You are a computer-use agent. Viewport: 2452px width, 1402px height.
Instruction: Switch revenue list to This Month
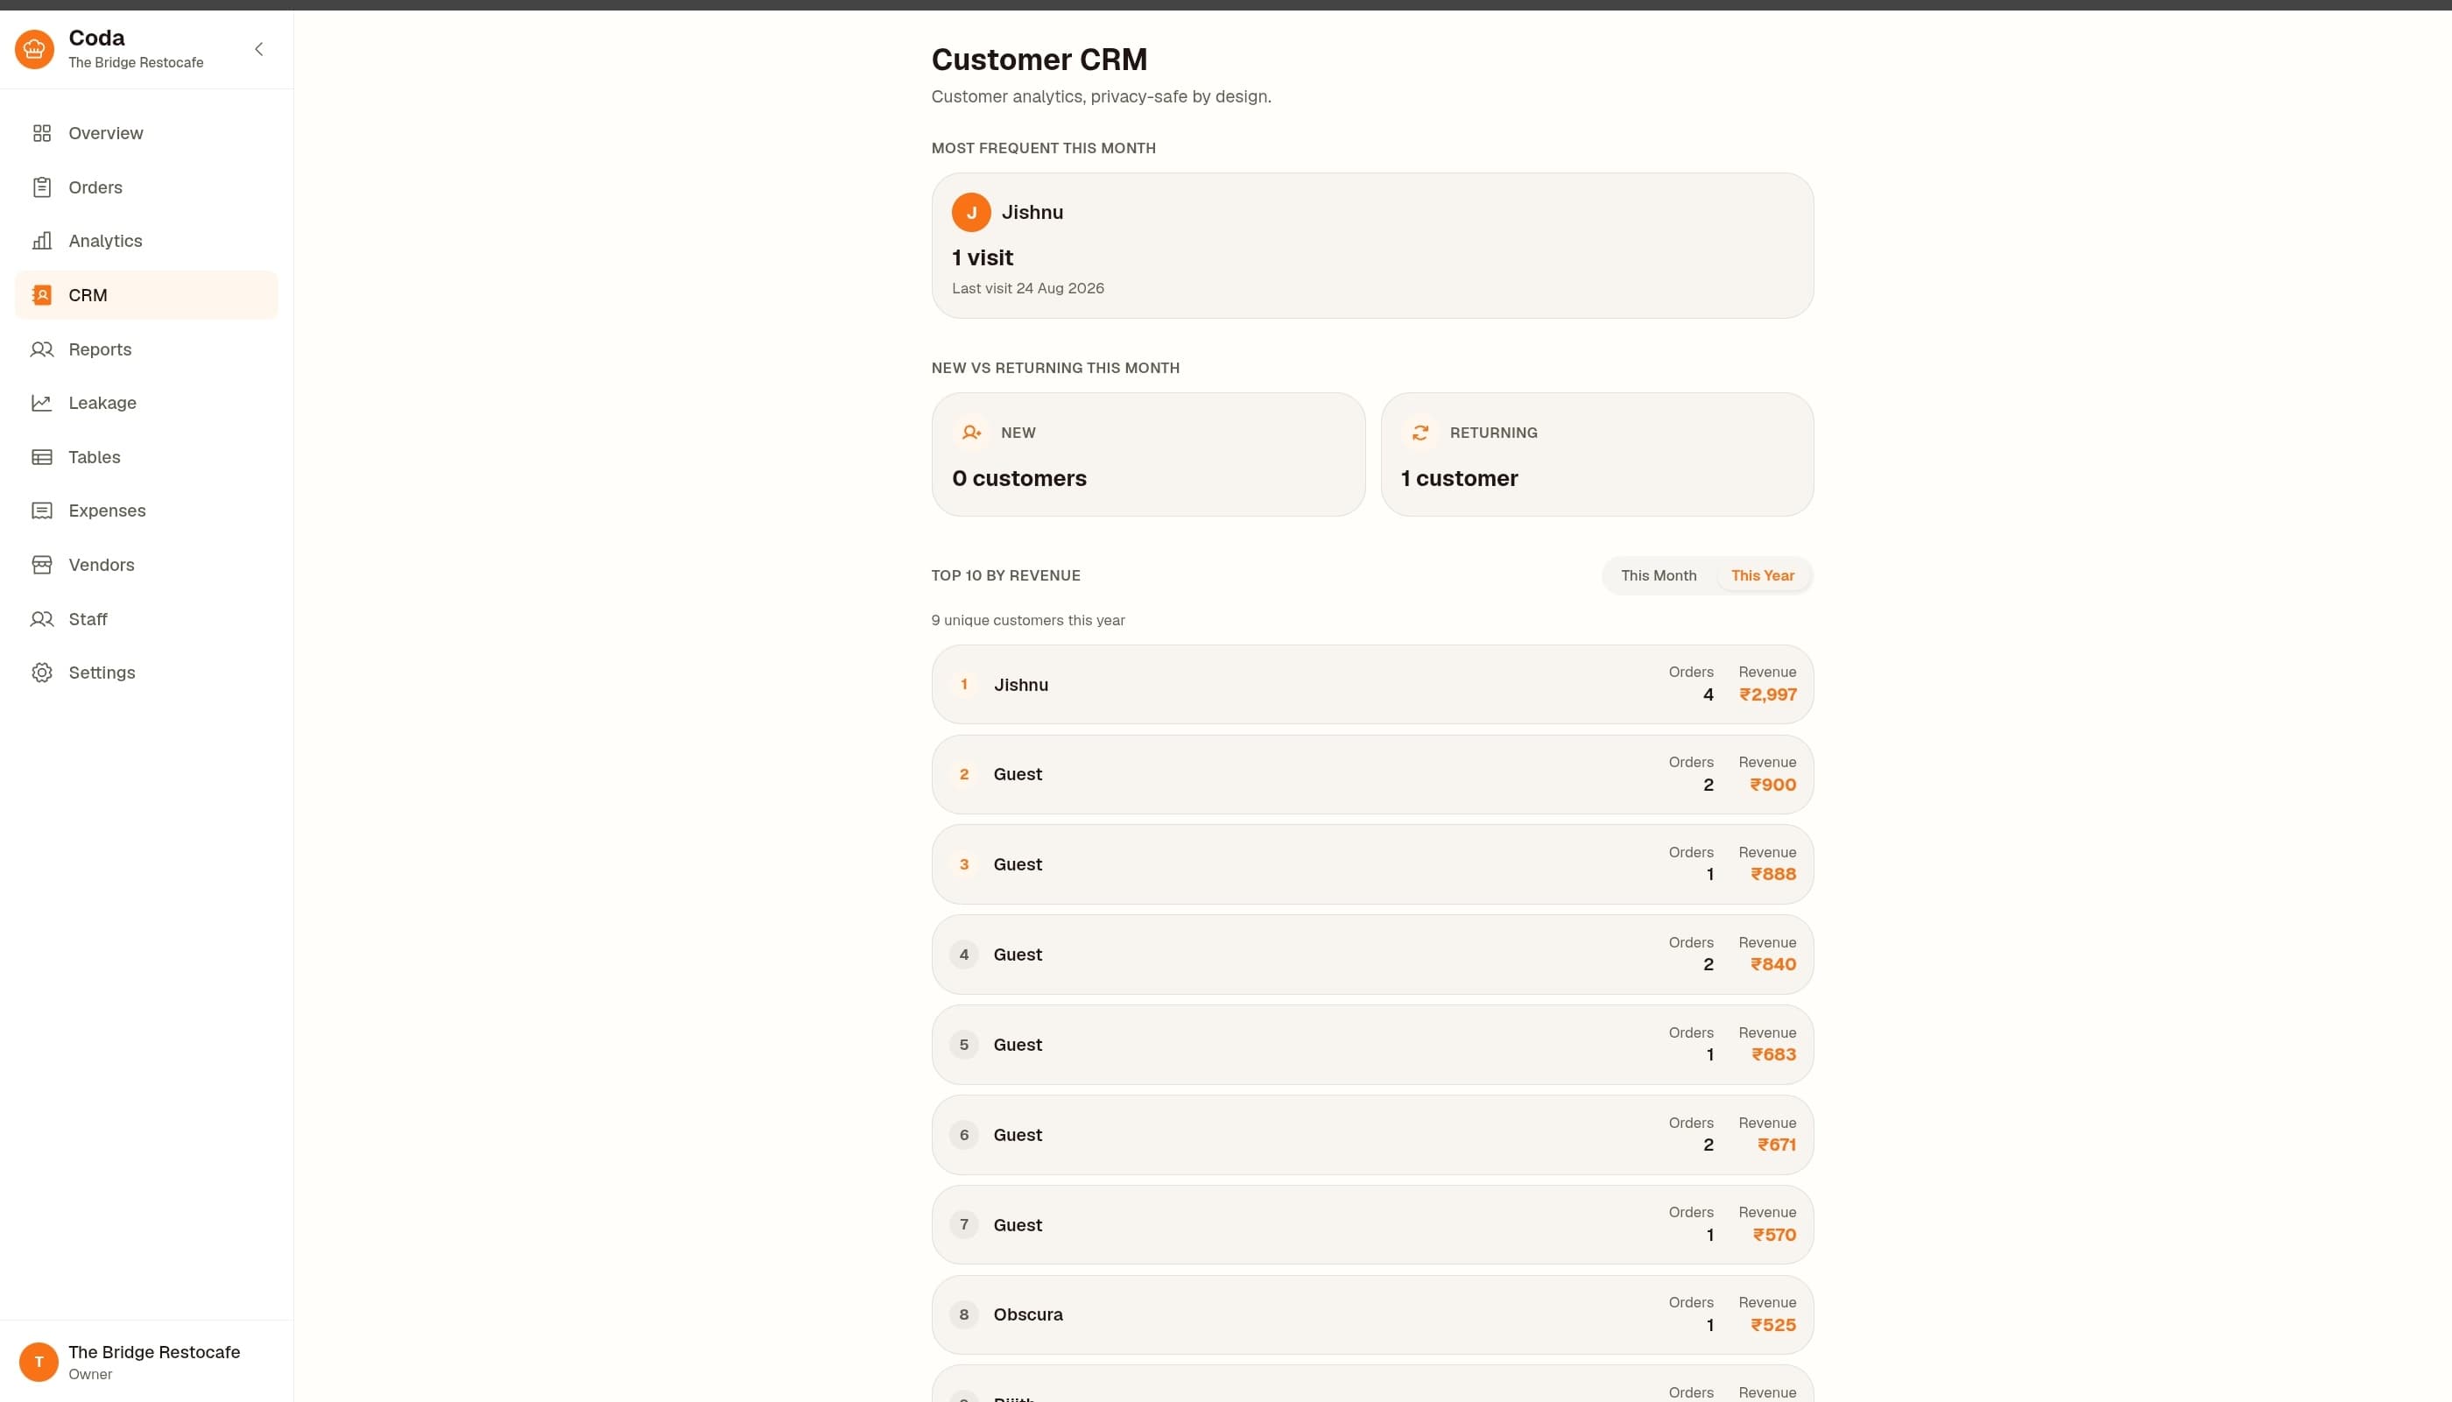tap(1658, 574)
